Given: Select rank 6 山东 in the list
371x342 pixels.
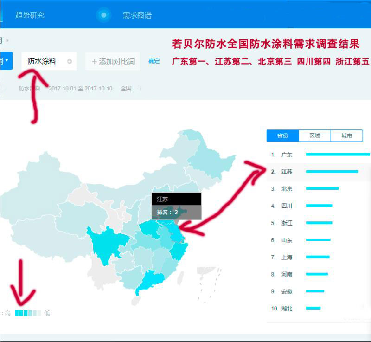Looking at the screenshot, I should tap(319, 240).
